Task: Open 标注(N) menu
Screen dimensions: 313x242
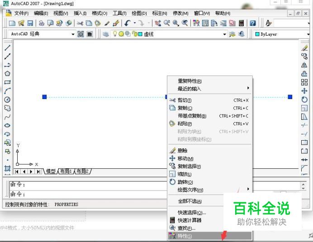Action: click(x=160, y=14)
